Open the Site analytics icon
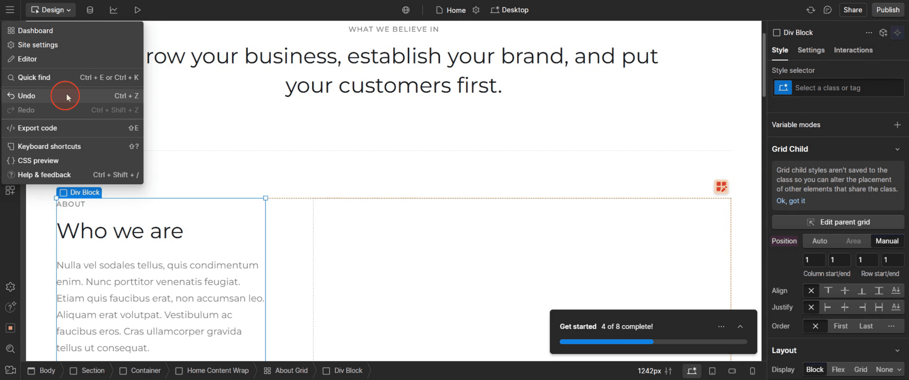This screenshot has height=380, width=909. [114, 10]
